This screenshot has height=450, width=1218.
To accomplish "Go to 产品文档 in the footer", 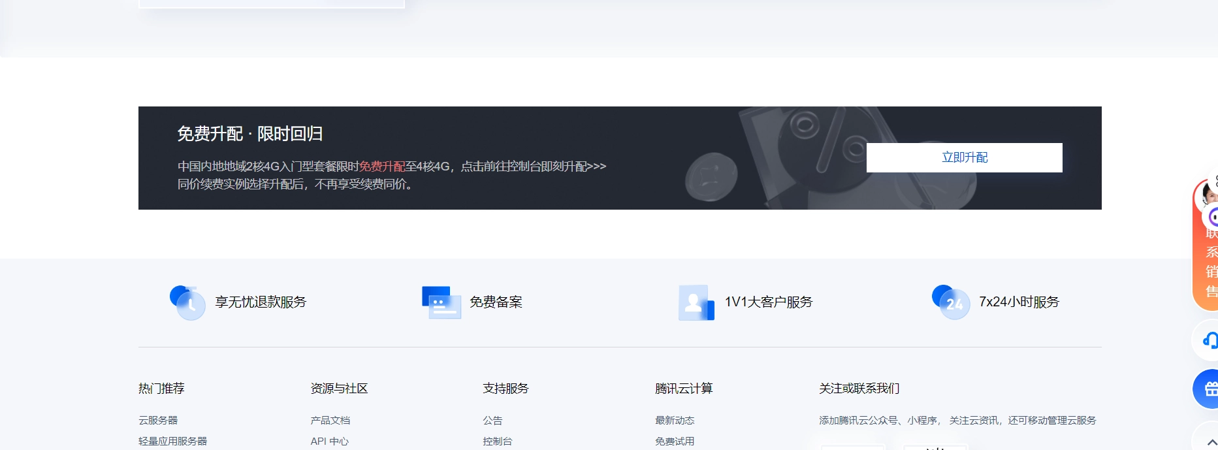I will point(330,420).
